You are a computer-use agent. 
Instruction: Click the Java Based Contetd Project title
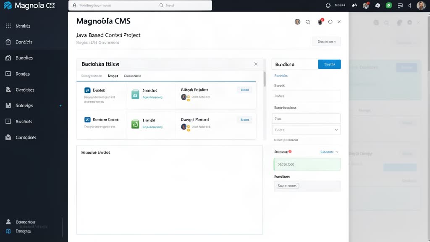click(x=108, y=35)
